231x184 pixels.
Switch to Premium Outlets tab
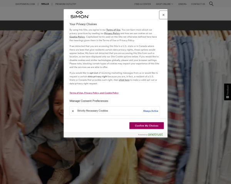pos(65,4)
